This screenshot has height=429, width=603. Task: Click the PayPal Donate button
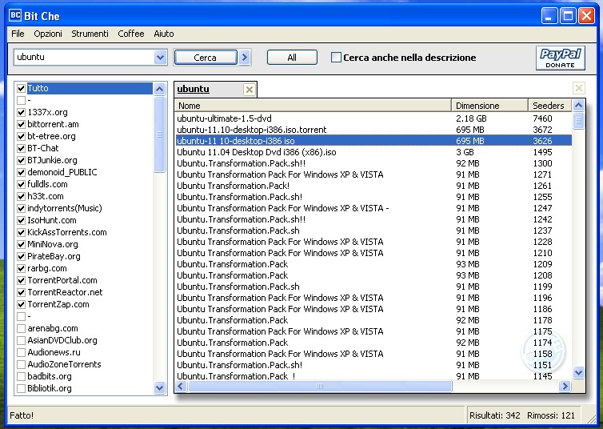[560, 58]
